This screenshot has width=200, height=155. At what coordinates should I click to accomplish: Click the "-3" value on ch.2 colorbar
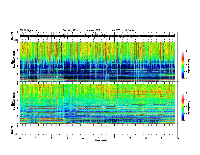coord(186,93)
